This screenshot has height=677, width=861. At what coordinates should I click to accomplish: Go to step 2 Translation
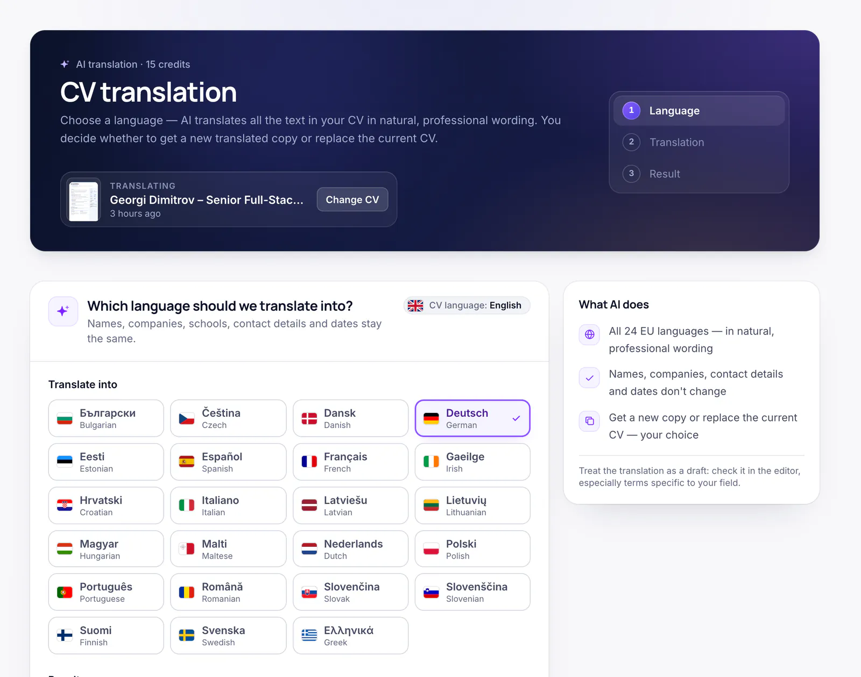tap(699, 142)
